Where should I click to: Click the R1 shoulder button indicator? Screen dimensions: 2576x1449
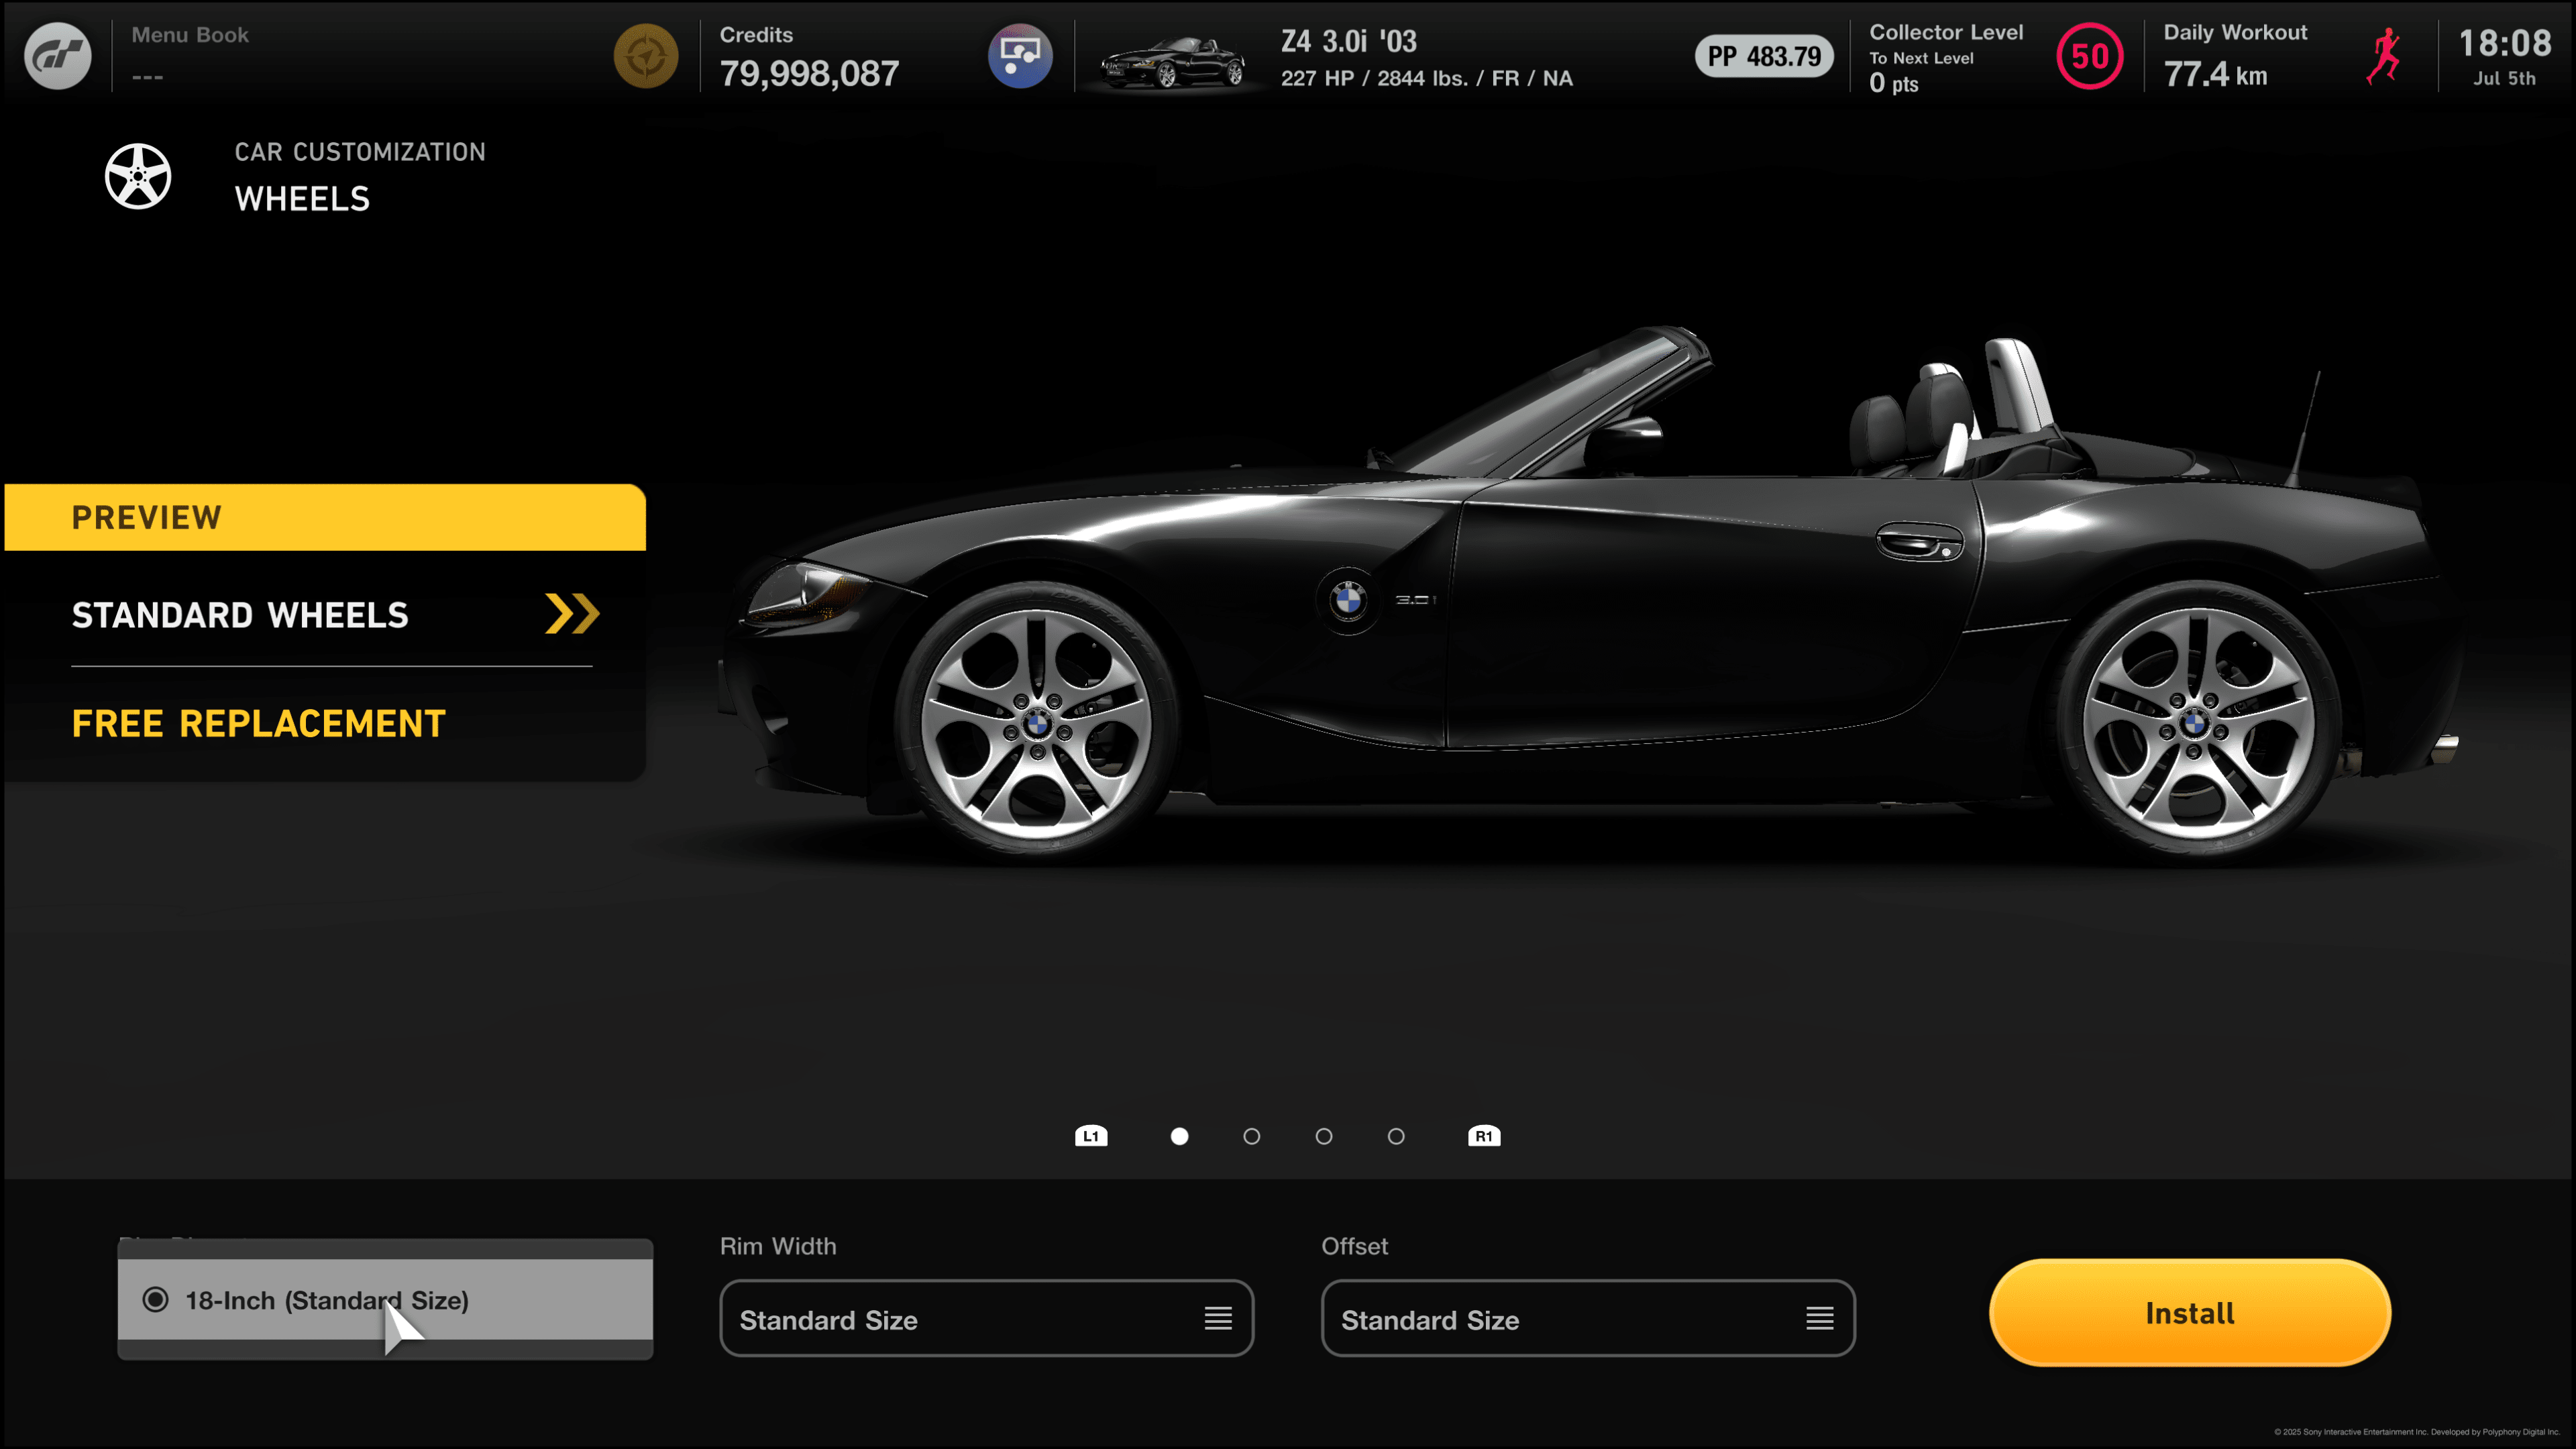pos(1484,1136)
